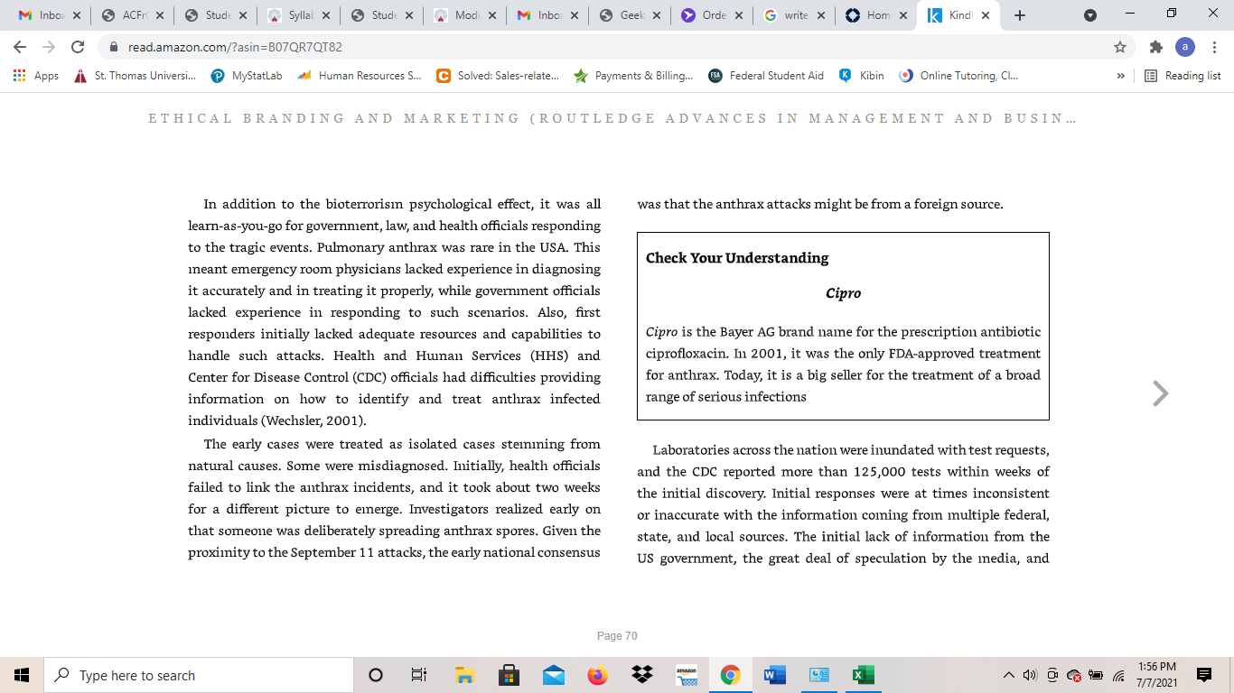Viewport: 1234px width, 693px height.
Task: Launch Firefox from the taskbar
Action: 597,675
